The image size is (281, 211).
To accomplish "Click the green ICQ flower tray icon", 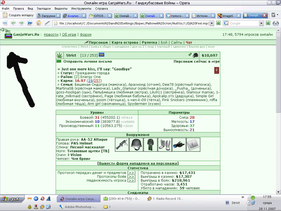I will [253, 198].
